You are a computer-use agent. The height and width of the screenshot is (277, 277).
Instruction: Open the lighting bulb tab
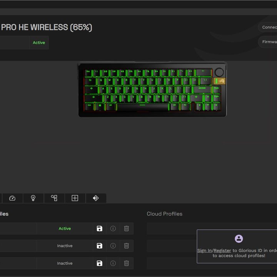(33, 198)
